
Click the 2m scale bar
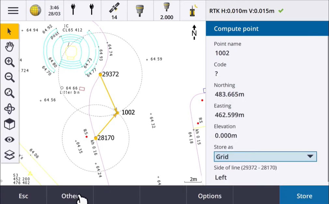pyautogui.click(x=193, y=180)
